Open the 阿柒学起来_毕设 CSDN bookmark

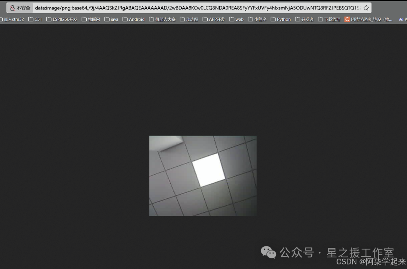(x=369, y=19)
